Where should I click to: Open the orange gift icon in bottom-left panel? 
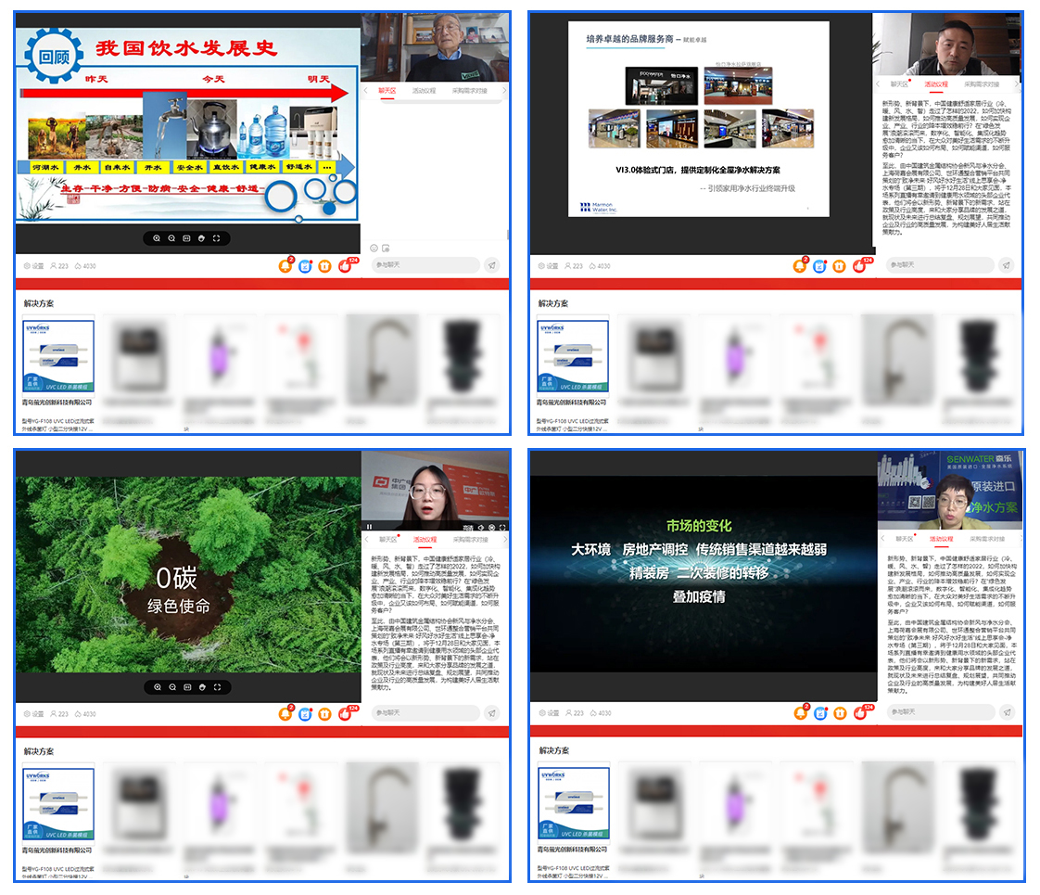324,714
